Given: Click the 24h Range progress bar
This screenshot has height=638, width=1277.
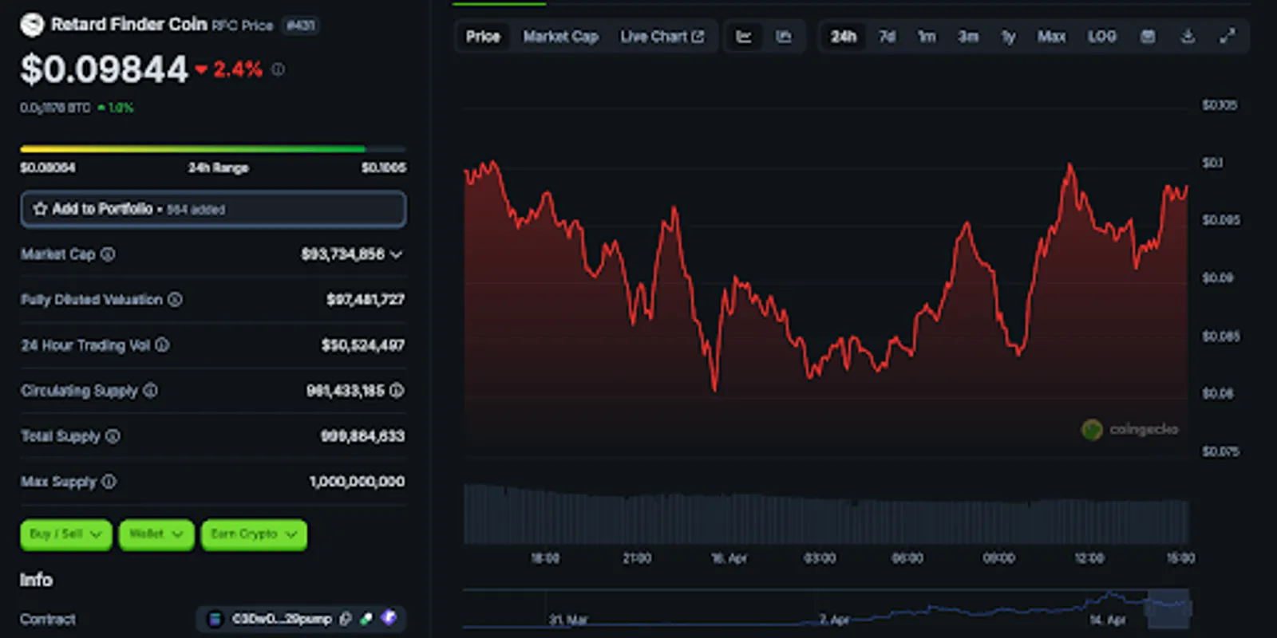Looking at the screenshot, I should point(213,148).
